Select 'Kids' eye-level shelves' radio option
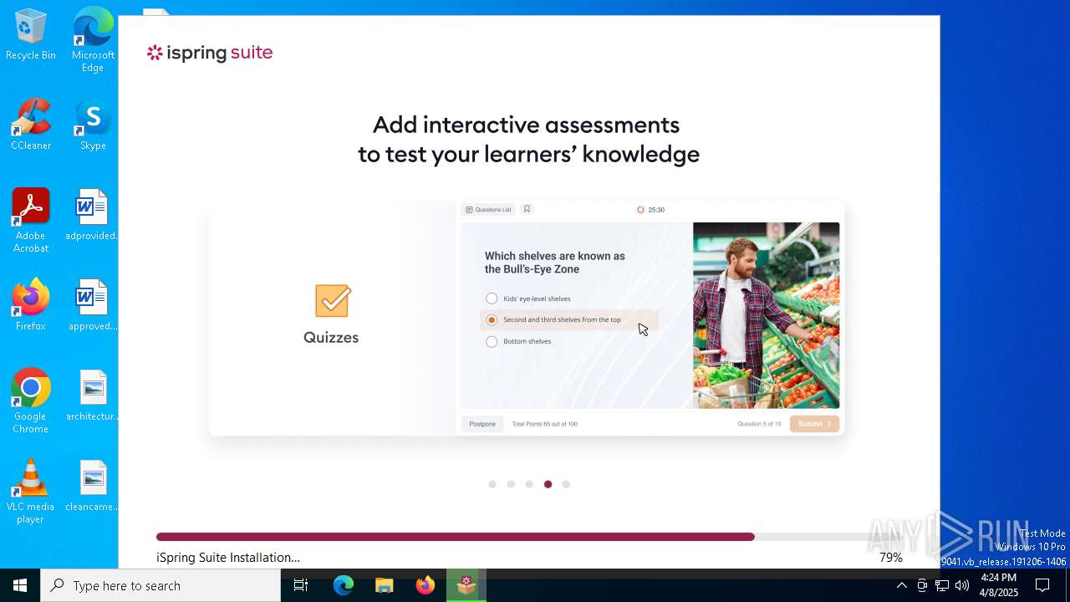The height and width of the screenshot is (602, 1070). pyautogui.click(x=492, y=298)
